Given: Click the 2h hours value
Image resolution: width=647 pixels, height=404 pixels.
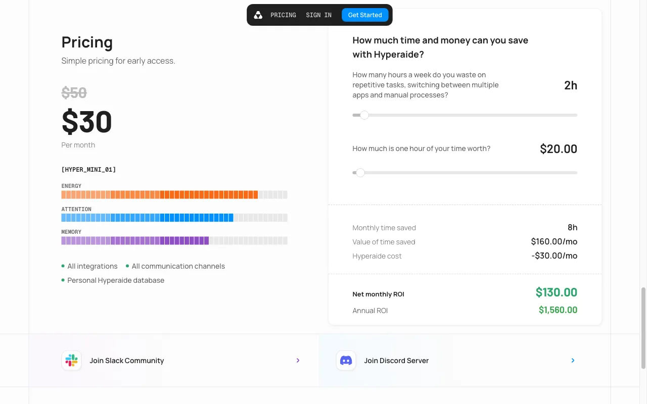Looking at the screenshot, I should (571, 85).
